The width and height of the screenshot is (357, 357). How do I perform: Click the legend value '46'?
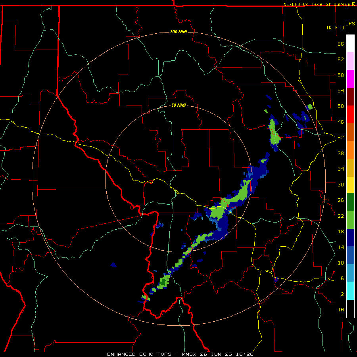(341, 122)
